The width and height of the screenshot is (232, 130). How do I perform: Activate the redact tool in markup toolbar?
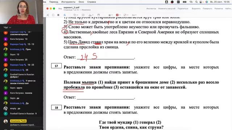[58, 15]
